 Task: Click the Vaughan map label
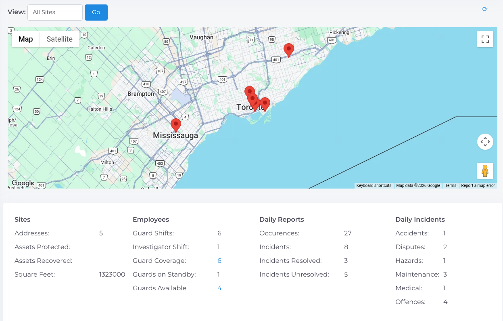tap(201, 37)
